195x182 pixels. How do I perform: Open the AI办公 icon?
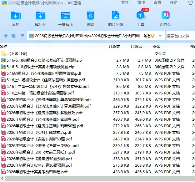[166, 15]
